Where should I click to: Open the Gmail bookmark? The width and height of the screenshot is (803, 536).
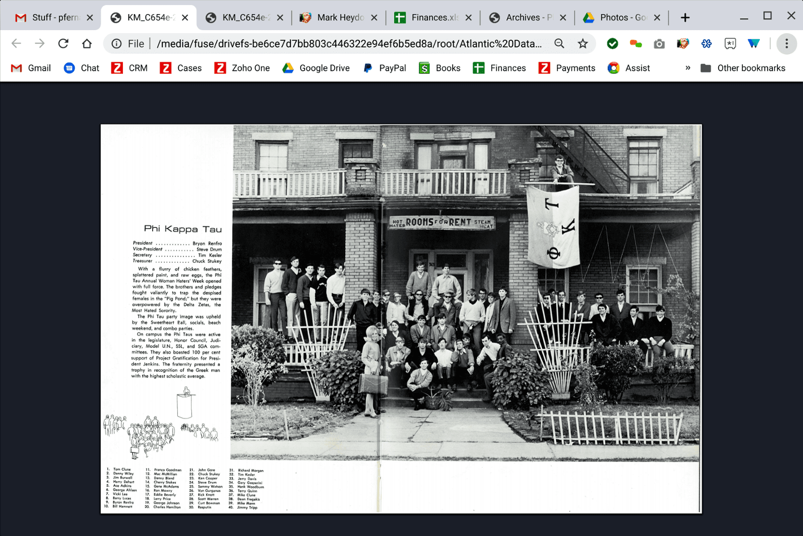[31, 68]
